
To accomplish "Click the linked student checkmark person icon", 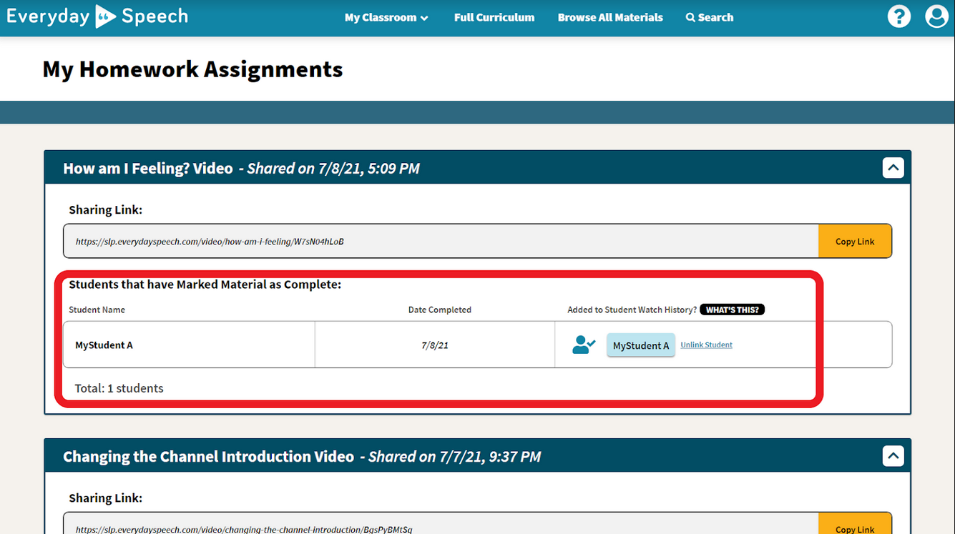I will [x=584, y=345].
